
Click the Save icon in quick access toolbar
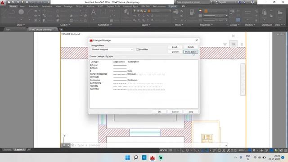(18, 2)
